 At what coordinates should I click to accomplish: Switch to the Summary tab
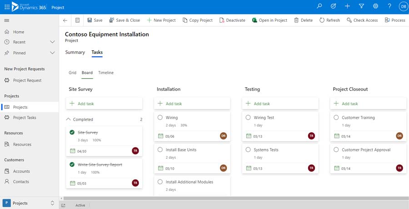coord(75,53)
